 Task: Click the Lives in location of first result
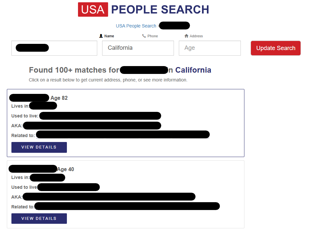pyautogui.click(x=43, y=105)
